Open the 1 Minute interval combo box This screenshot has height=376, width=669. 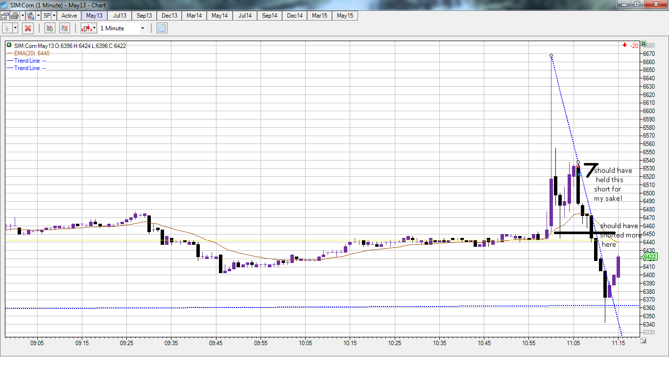click(122, 28)
